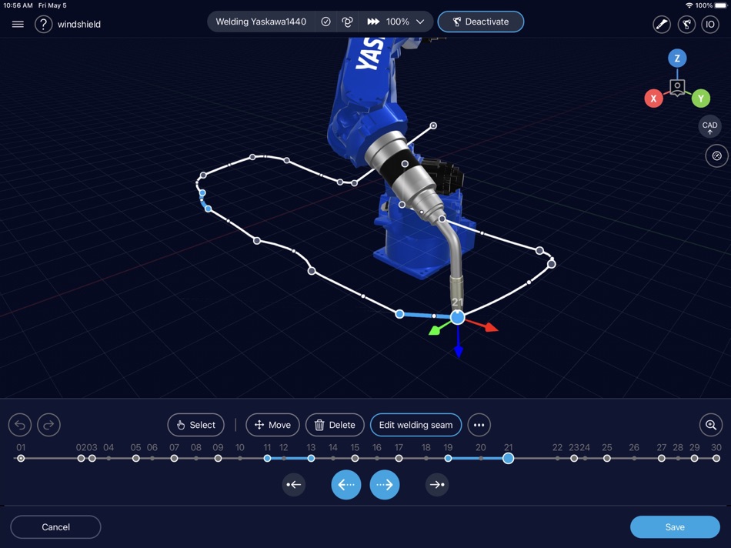Click the checkmark status icon in top bar
This screenshot has width=731, height=548.
click(x=326, y=22)
